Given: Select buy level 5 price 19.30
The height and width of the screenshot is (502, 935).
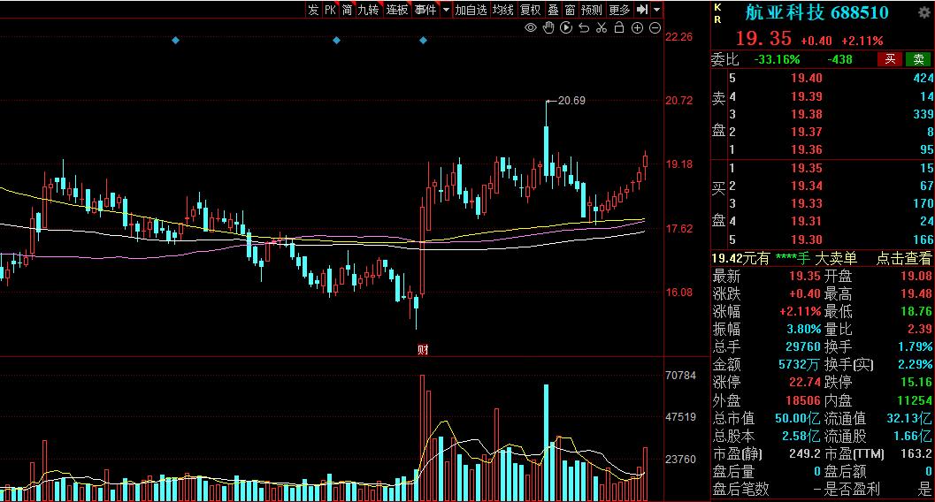Looking at the screenshot, I should pos(806,240).
